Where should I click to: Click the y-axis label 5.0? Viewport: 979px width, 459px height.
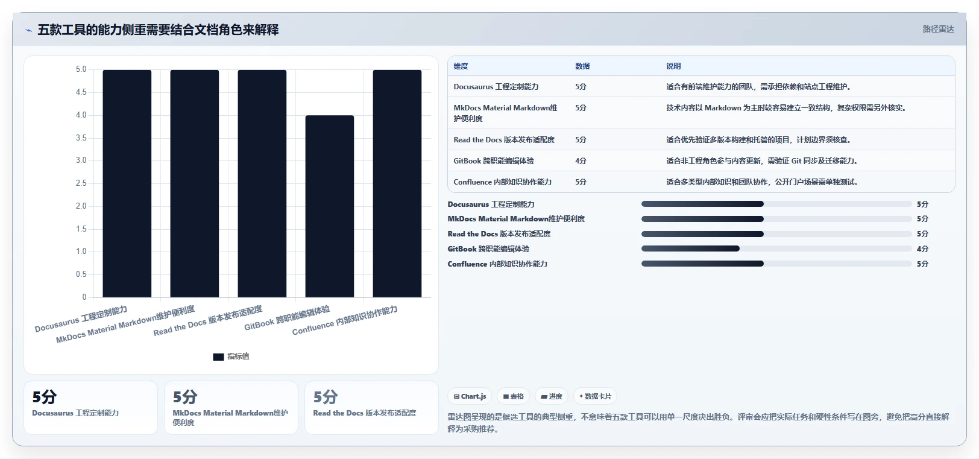tap(81, 69)
